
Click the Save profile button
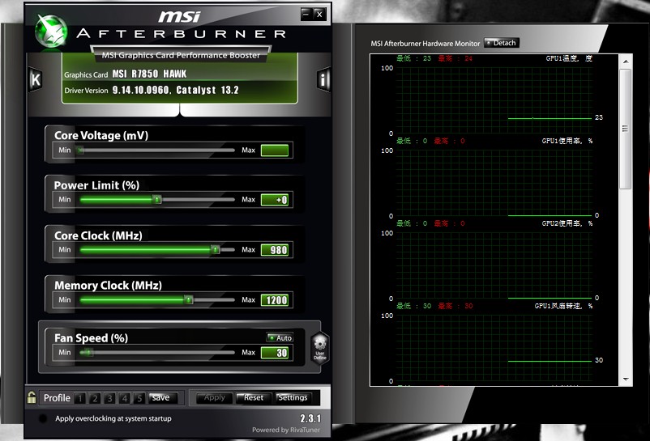pyautogui.click(x=162, y=397)
